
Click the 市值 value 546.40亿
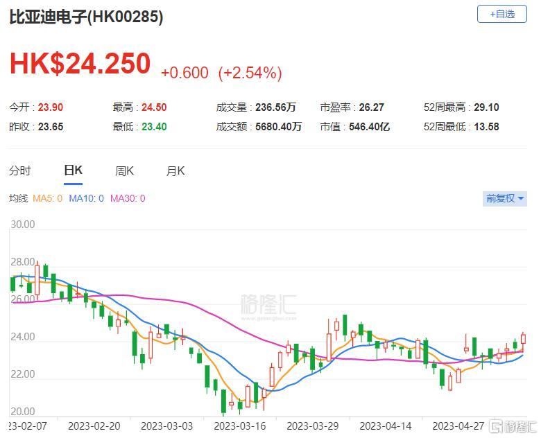click(x=369, y=127)
